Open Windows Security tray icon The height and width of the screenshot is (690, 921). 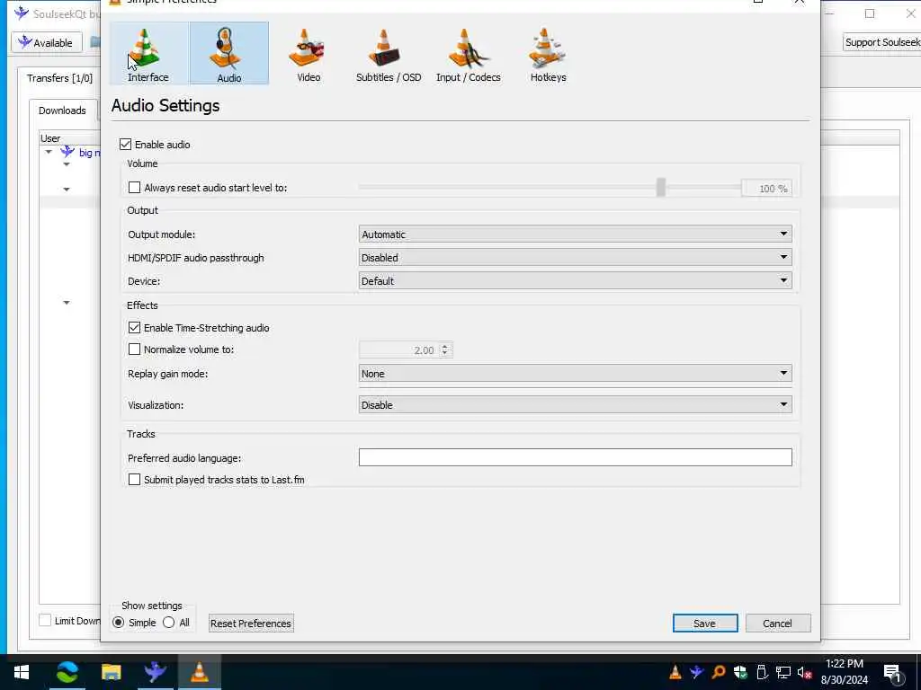coord(740,672)
